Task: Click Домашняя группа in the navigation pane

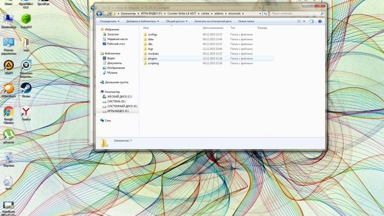Action: pos(116,82)
